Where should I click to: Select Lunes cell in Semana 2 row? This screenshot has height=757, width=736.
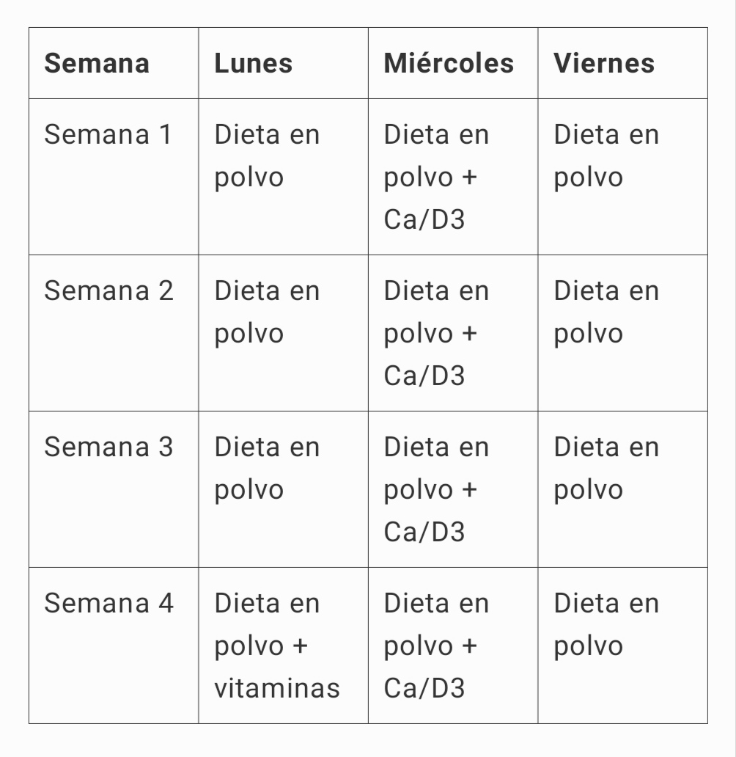(x=267, y=312)
